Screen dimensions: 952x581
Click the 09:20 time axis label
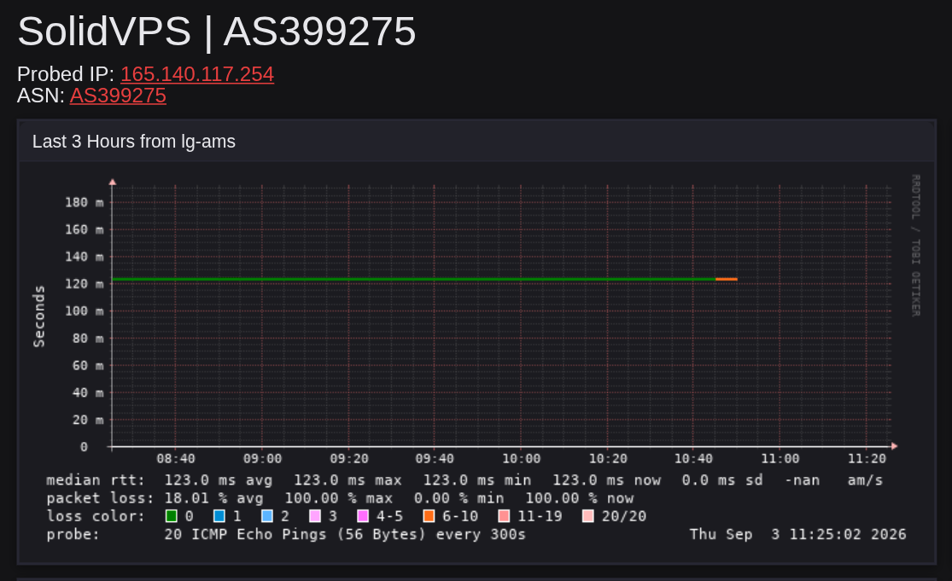pyautogui.click(x=349, y=459)
